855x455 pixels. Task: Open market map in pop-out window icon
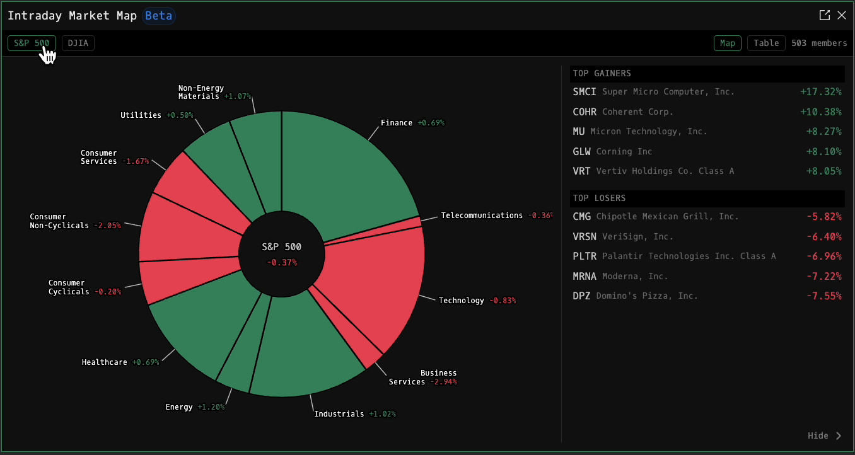point(824,15)
